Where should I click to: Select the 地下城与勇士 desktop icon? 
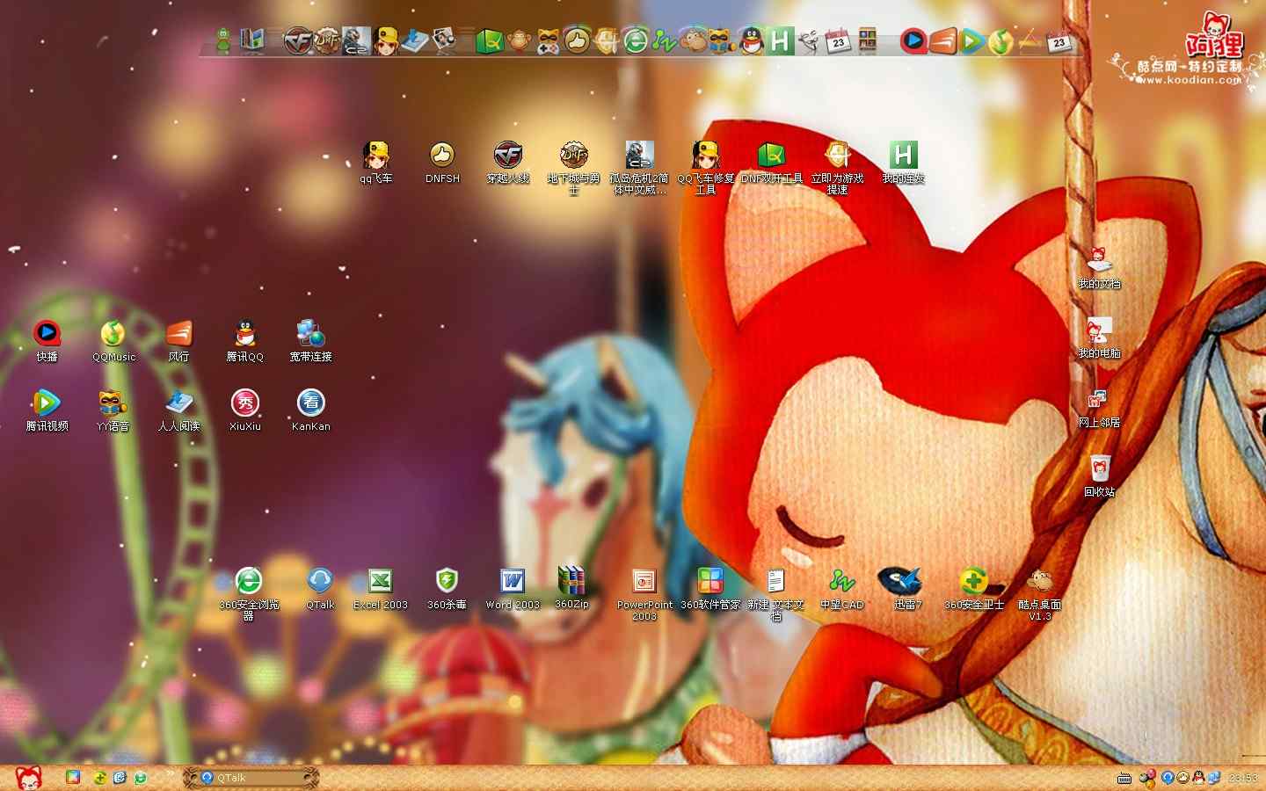(574, 168)
